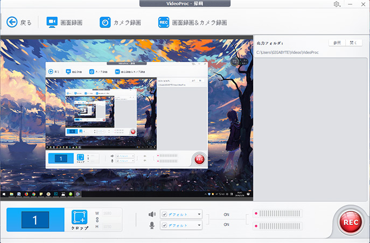Uncheck the microphone デフォルト device checkbox
The width and height of the screenshot is (370, 243).
tap(164, 225)
